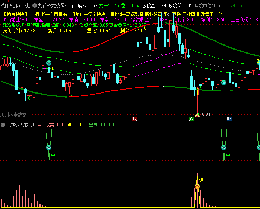Click the 市净率:13.19 value

pyautogui.click(x=113, y=20)
